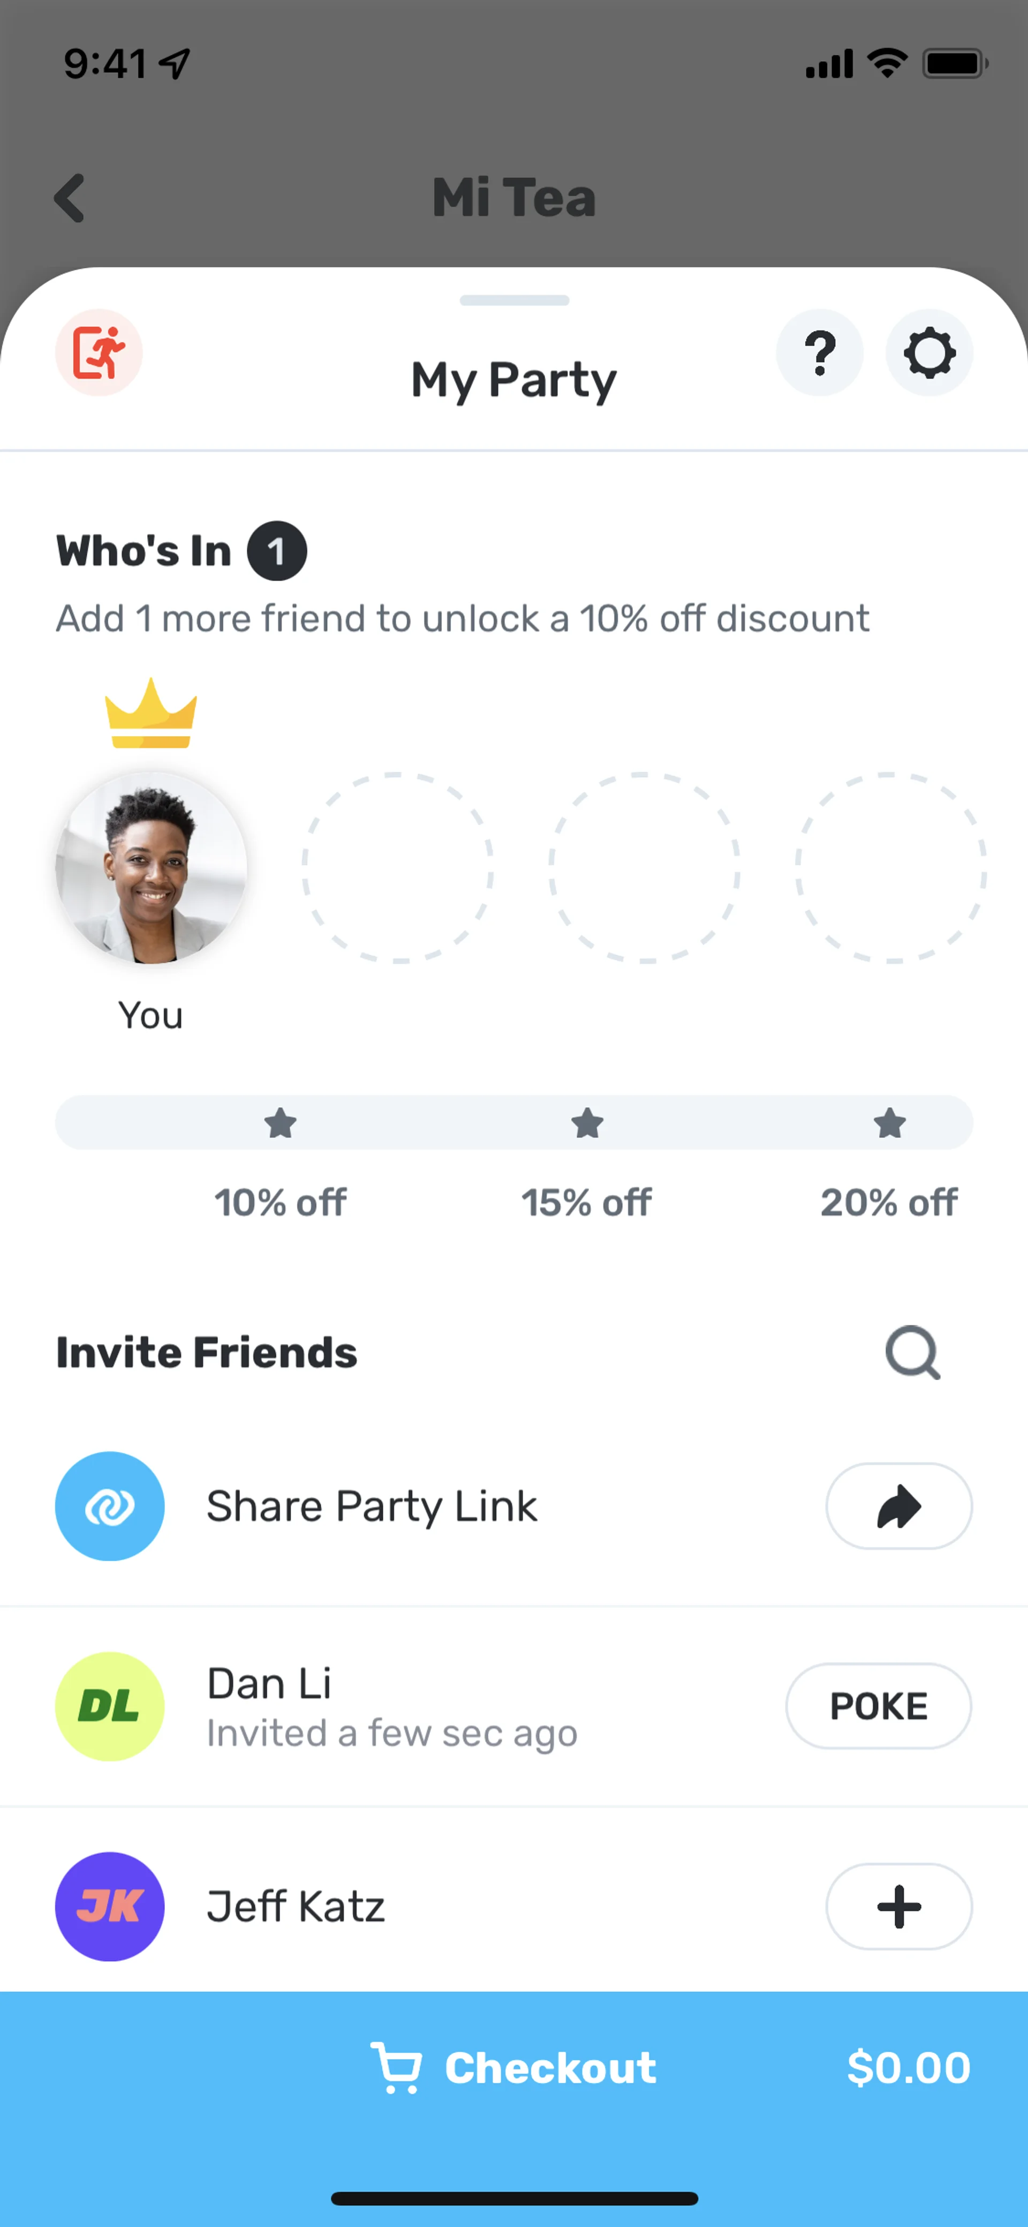This screenshot has height=2227, width=1028.
Task: Go back with the chevron arrow
Action: click(x=70, y=198)
